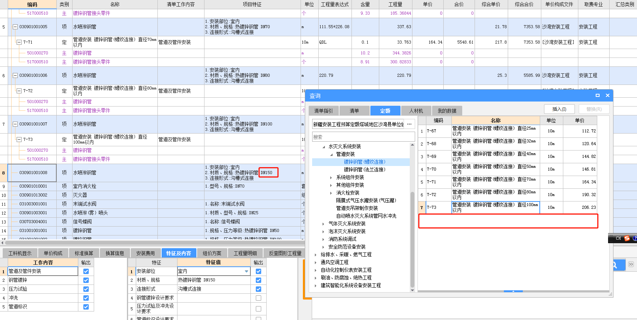Maximize the 查询 dialog window
The width and height of the screenshot is (637, 320).
coord(598,95)
